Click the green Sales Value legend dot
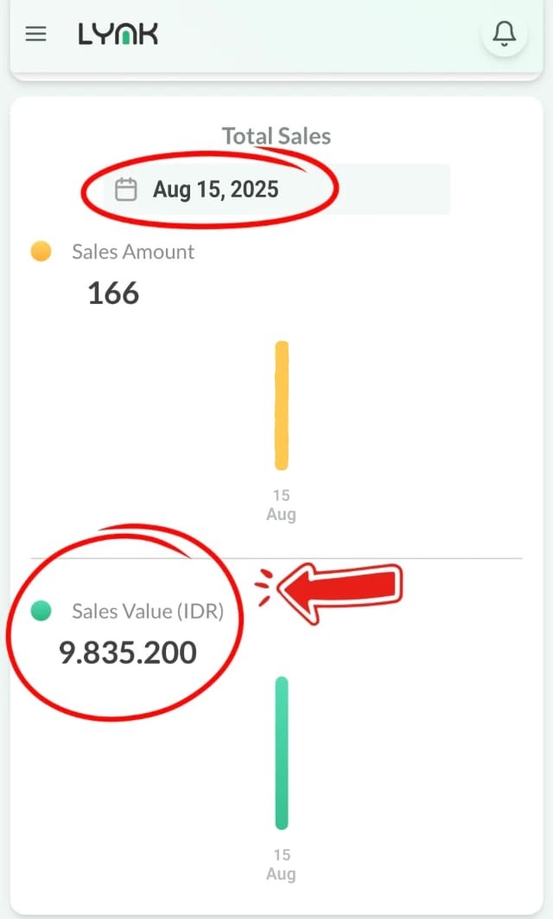553x919 pixels. (41, 611)
